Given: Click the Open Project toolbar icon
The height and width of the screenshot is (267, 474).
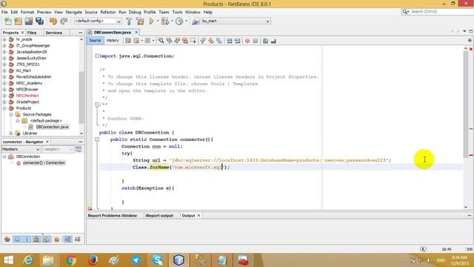Looking at the screenshot, I should click(29, 21).
